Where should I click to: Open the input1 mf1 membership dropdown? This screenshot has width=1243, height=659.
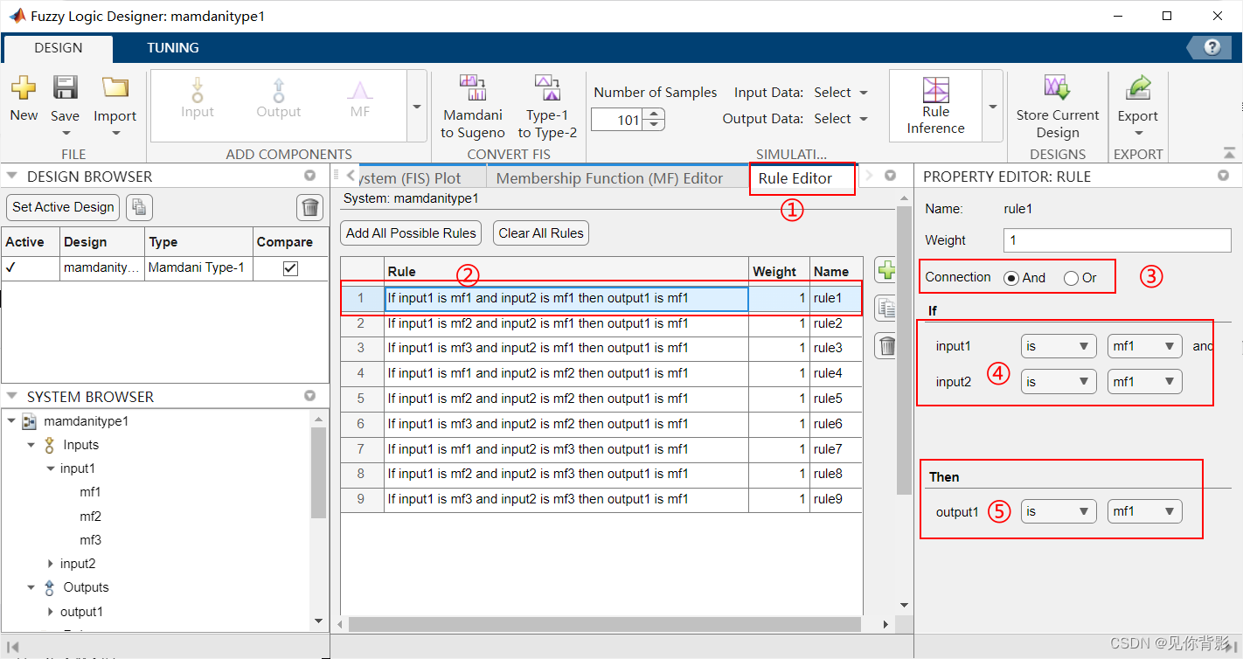1144,346
